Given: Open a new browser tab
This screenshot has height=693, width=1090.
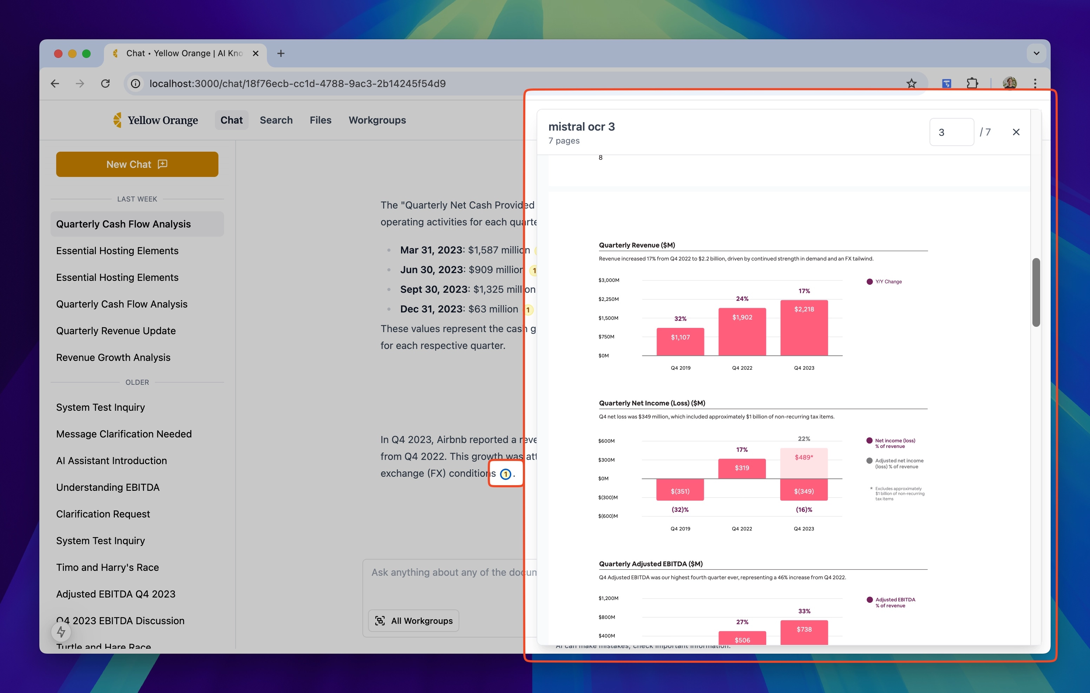Looking at the screenshot, I should click(x=281, y=53).
